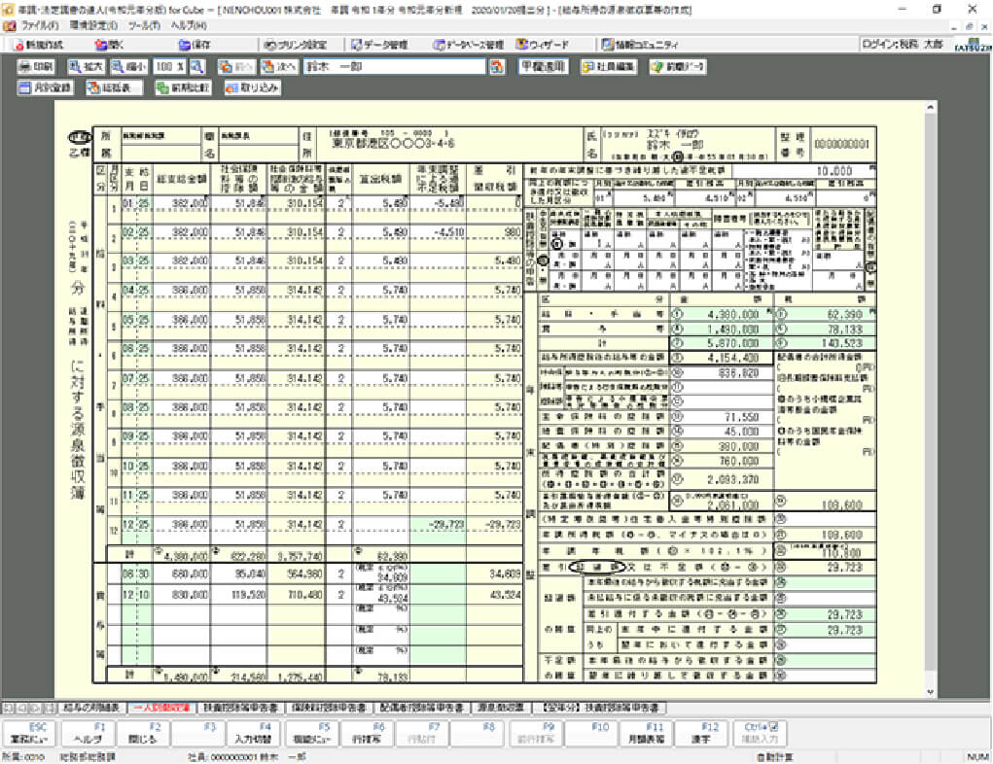Click the 拡大 zoom-in button
Viewport: 993px width, 764px height.
[87, 66]
